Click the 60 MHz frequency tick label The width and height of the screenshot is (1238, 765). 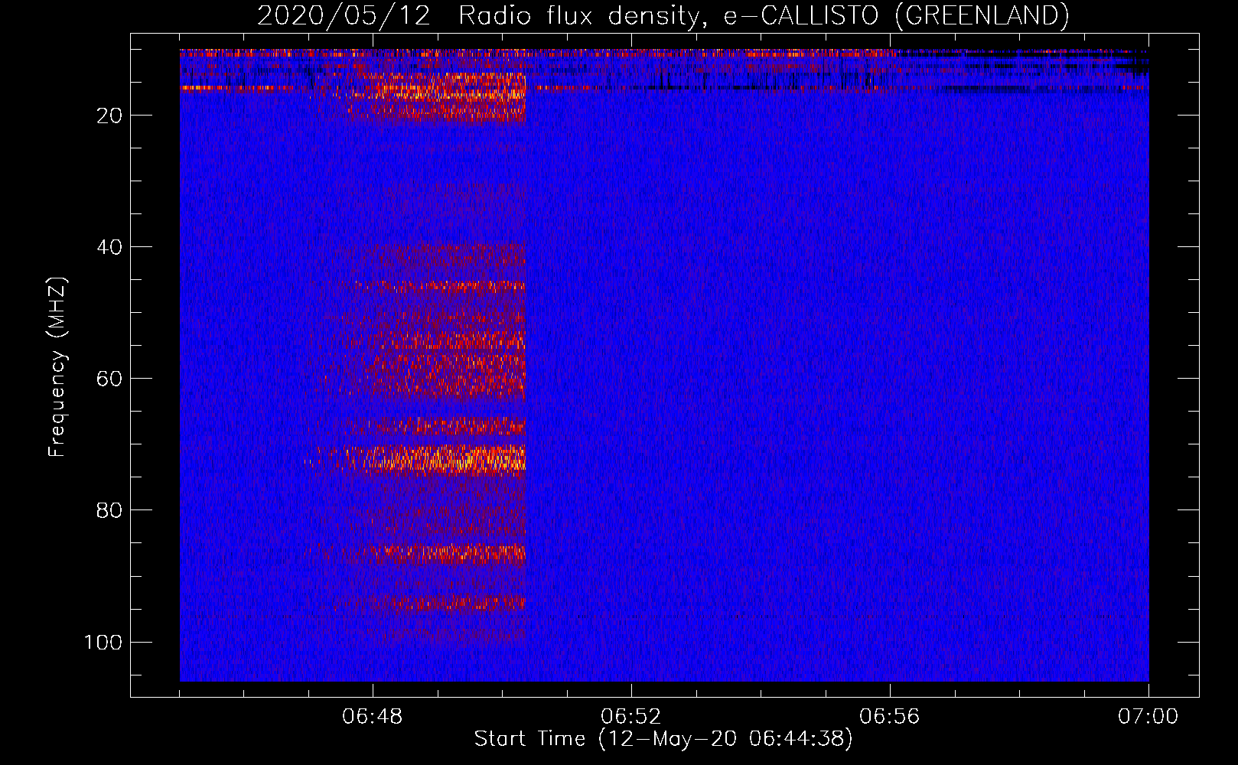point(109,379)
